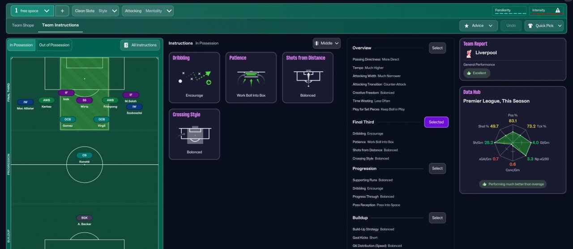Click the shirt icon on Quick Pick
Viewport: 573px width, 249px height.
pyautogui.click(x=530, y=26)
